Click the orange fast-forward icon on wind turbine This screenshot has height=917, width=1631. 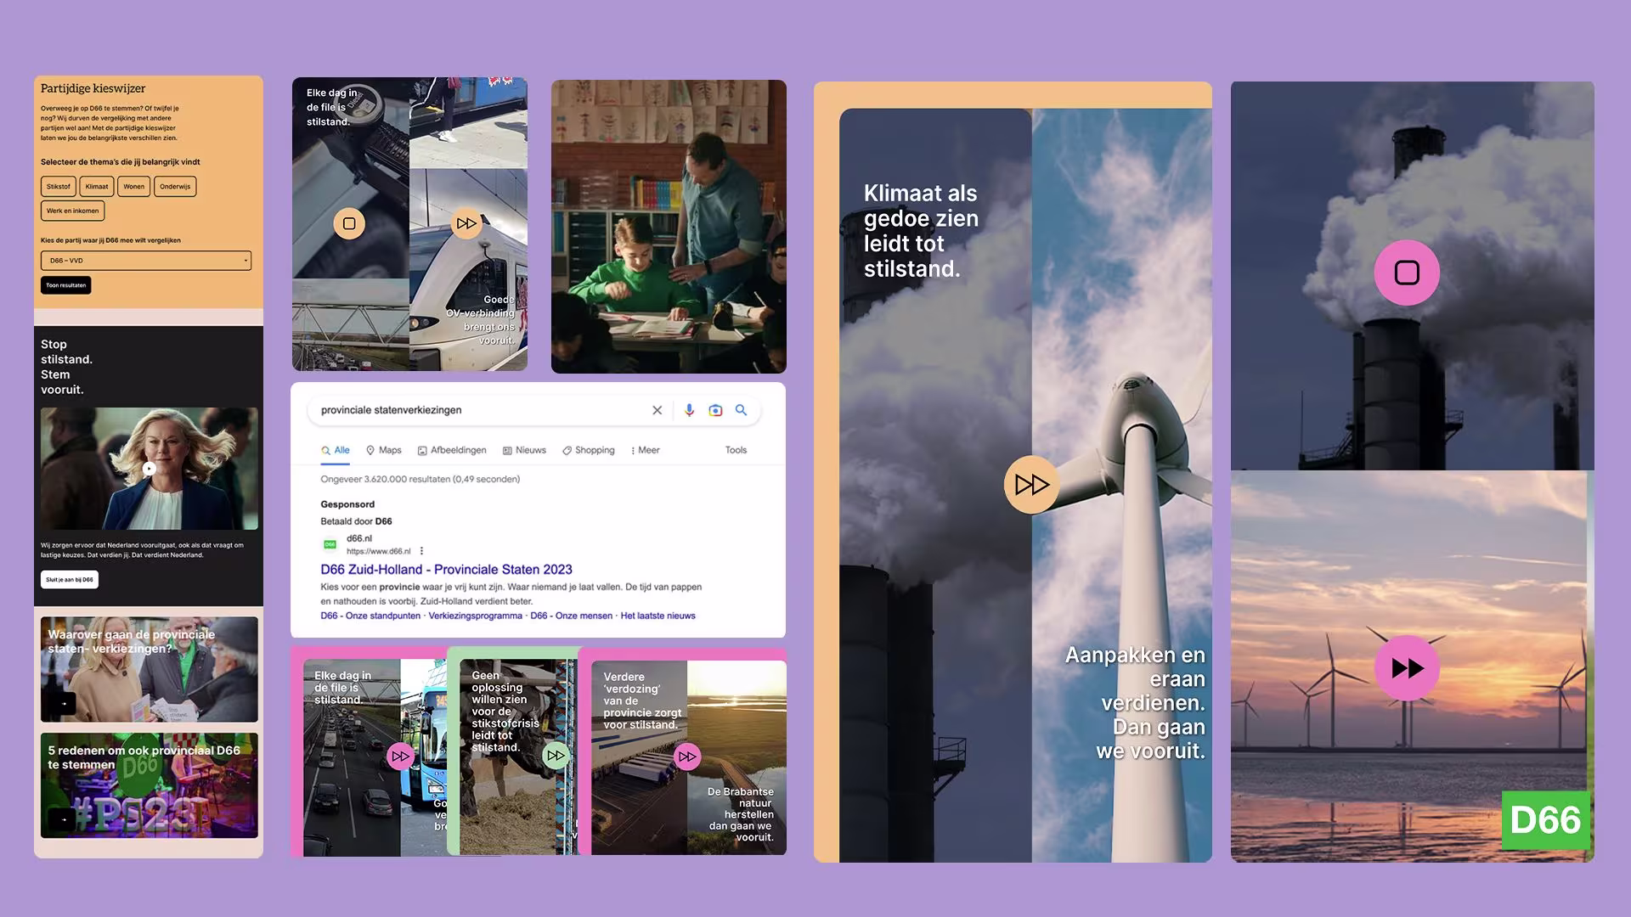pyautogui.click(x=1031, y=485)
